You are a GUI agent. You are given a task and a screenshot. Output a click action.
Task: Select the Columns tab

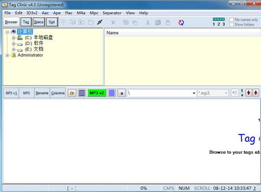click(x=58, y=93)
